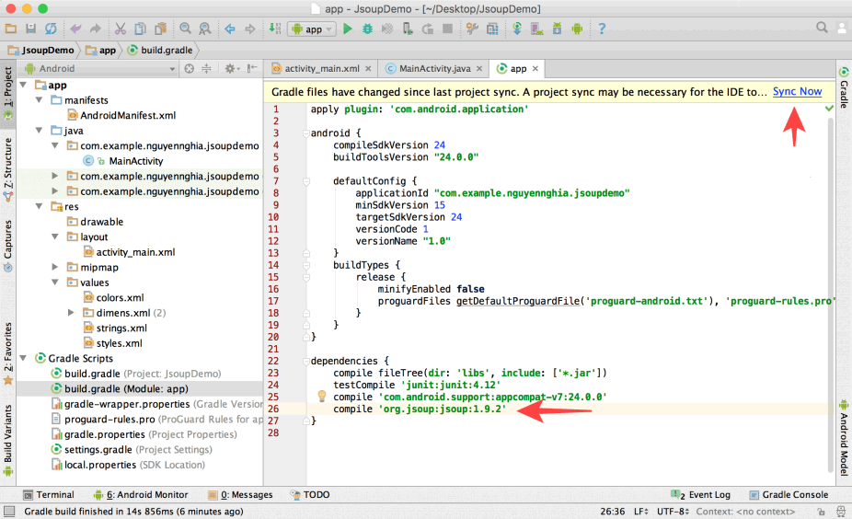This screenshot has height=519, width=852.
Task: Open the Gradle Console
Action: coord(789,494)
